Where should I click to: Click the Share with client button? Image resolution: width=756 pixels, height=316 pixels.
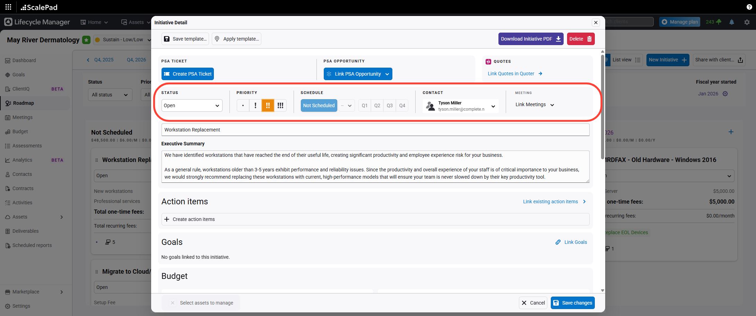(719, 60)
